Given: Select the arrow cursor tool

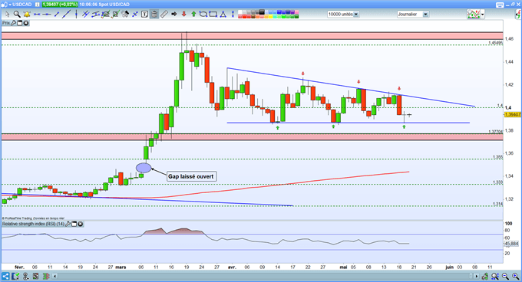Looking at the screenshot, I should coord(8,15).
